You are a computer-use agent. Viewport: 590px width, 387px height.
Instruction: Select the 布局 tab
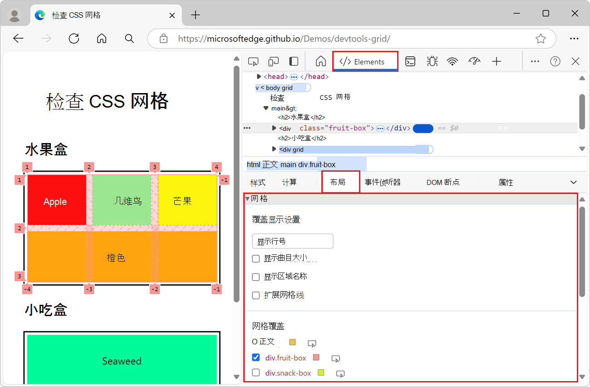click(340, 182)
